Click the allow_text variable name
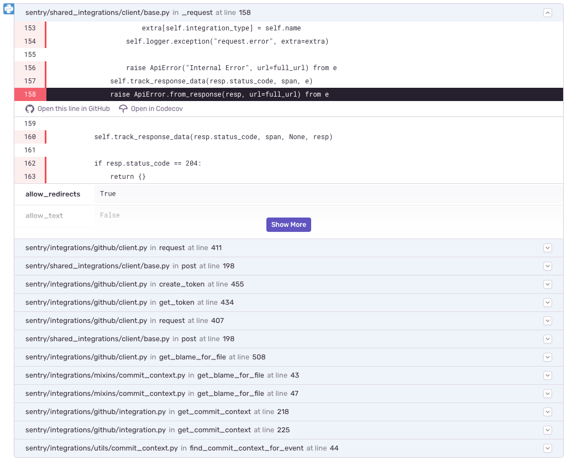The image size is (567, 461). point(44,216)
